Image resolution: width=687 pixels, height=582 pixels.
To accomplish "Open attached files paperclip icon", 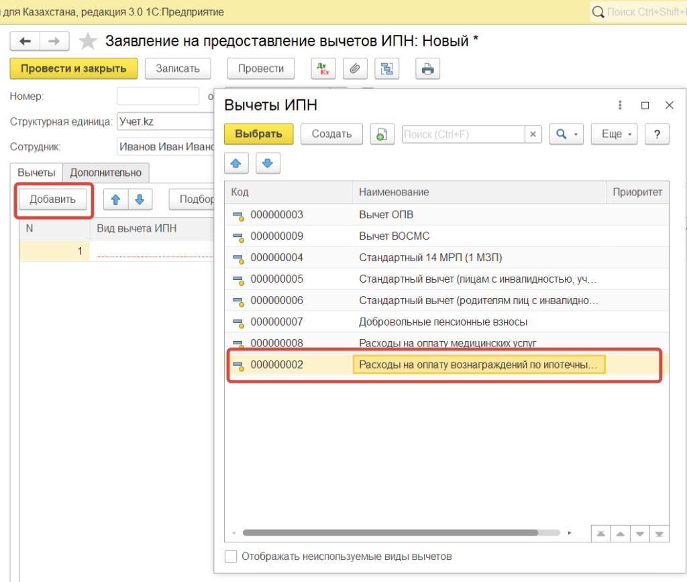I will tap(355, 68).
